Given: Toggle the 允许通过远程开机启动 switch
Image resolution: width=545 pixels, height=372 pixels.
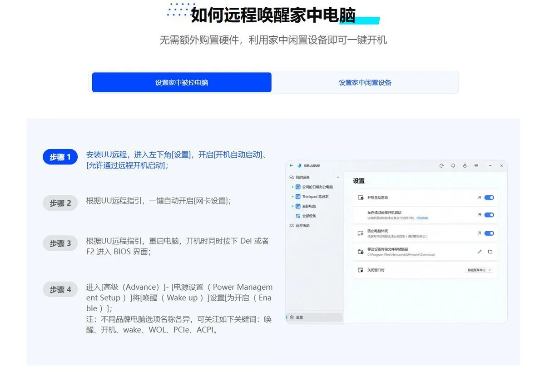Looking at the screenshot, I should coord(489,215).
